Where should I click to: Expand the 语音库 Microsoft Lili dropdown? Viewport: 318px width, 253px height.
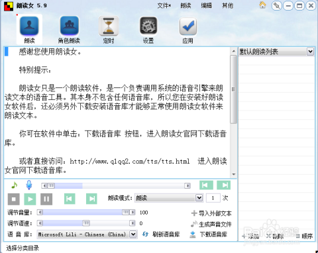[133, 234]
